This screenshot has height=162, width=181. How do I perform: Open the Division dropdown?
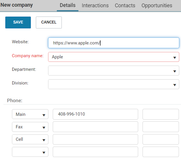click(x=114, y=84)
